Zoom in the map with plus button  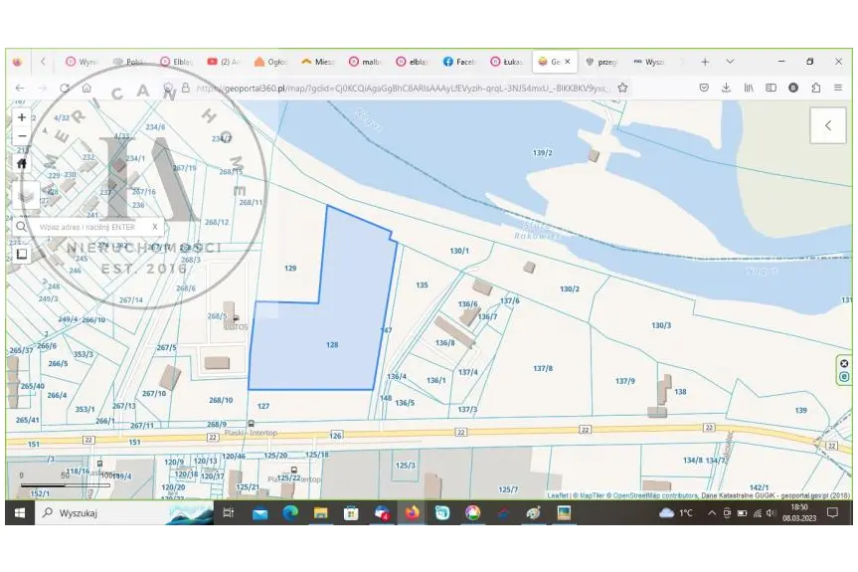click(x=22, y=116)
